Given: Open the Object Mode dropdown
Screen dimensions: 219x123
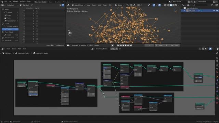Looking at the screenshot, I should point(78,5).
